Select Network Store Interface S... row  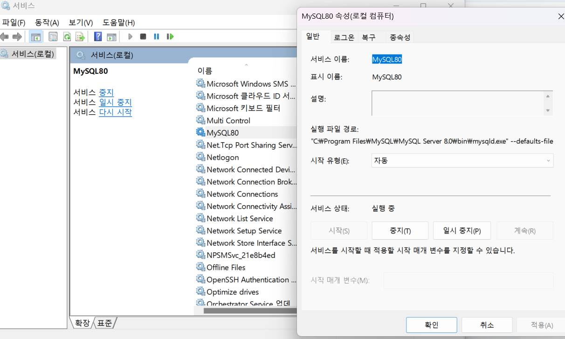tap(246, 242)
